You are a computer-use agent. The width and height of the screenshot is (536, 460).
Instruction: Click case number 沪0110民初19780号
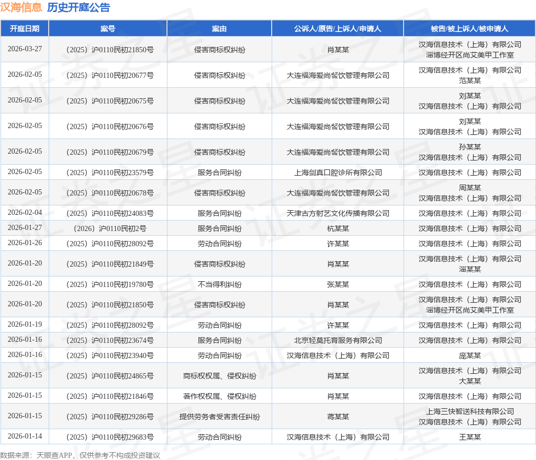pyautogui.click(x=109, y=284)
